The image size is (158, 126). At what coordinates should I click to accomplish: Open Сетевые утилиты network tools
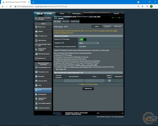click(43, 108)
